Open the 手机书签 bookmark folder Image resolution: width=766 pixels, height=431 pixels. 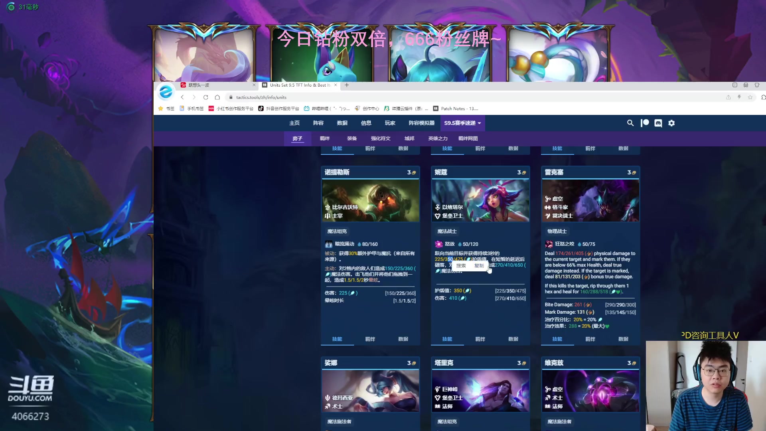(x=192, y=109)
